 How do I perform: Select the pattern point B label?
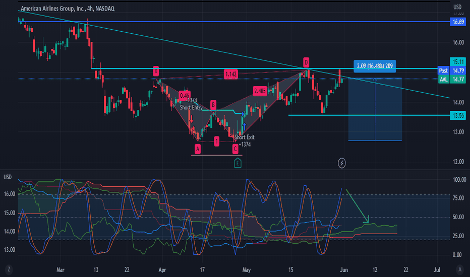[x=213, y=105]
